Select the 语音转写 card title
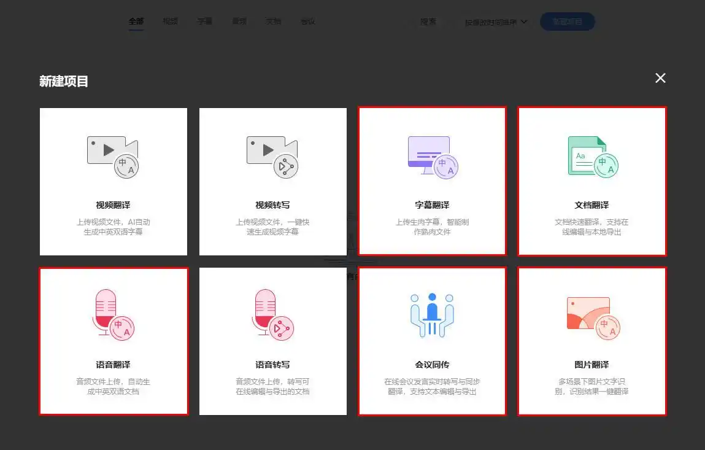Viewport: 705px width, 450px height. (272, 365)
